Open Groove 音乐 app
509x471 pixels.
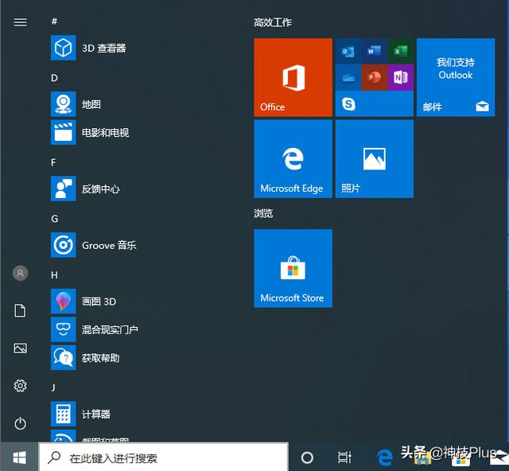(94, 245)
